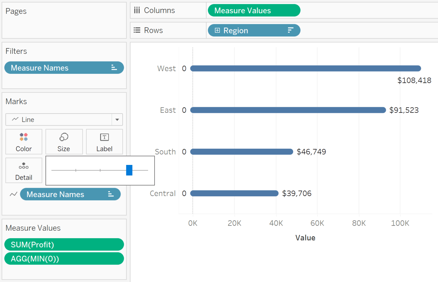Click the Value axis label
438x282 pixels.
[305, 238]
